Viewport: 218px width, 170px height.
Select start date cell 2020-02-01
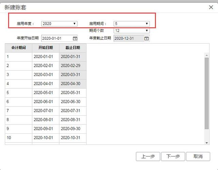click(x=46, y=66)
